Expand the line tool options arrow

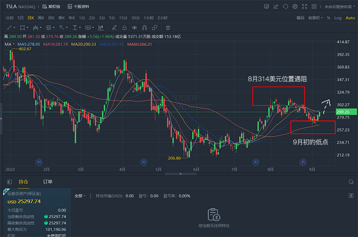[x=14, y=28]
